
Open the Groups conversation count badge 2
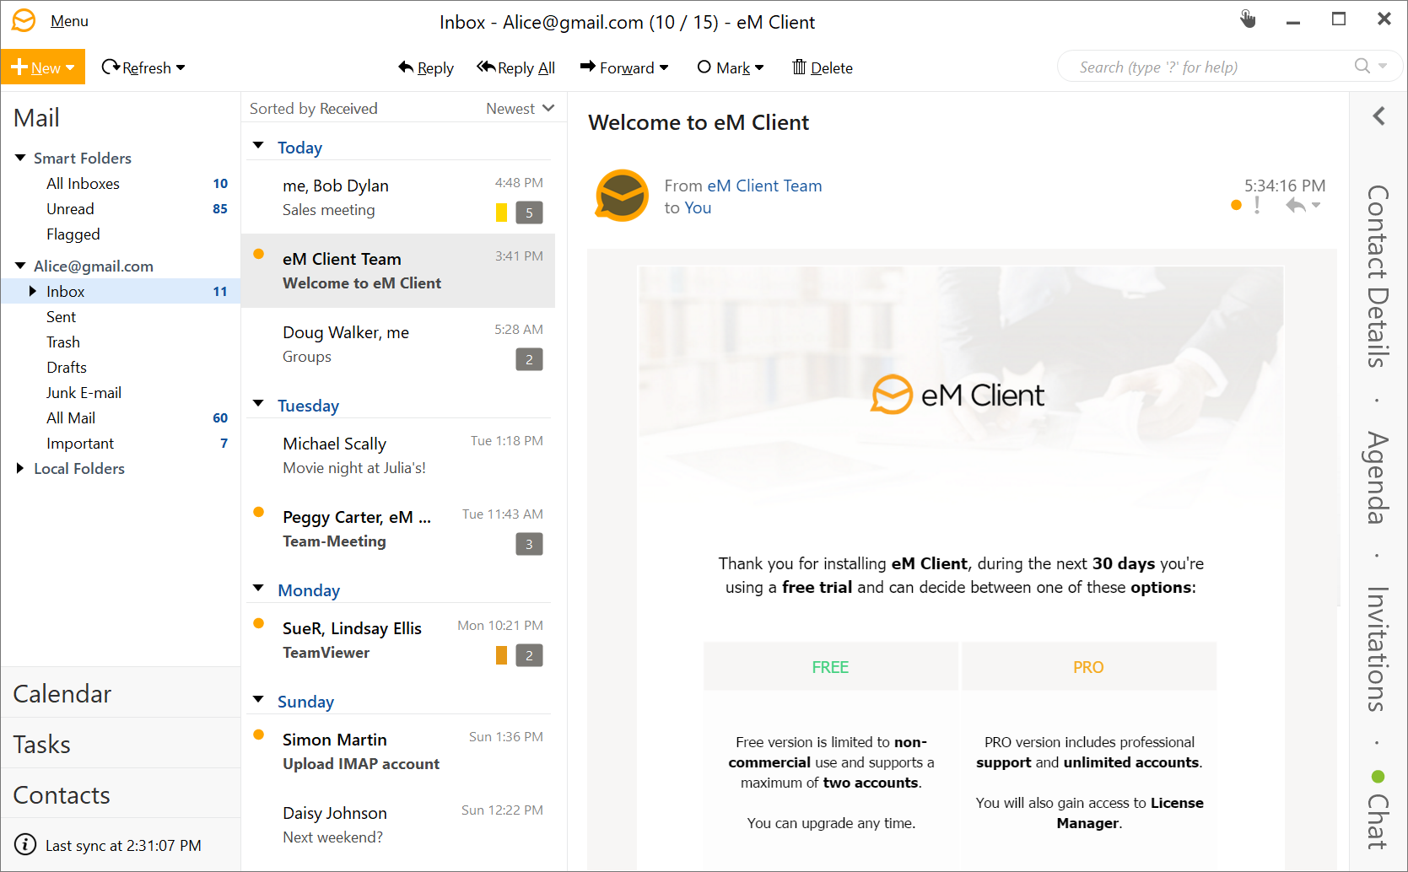click(529, 359)
